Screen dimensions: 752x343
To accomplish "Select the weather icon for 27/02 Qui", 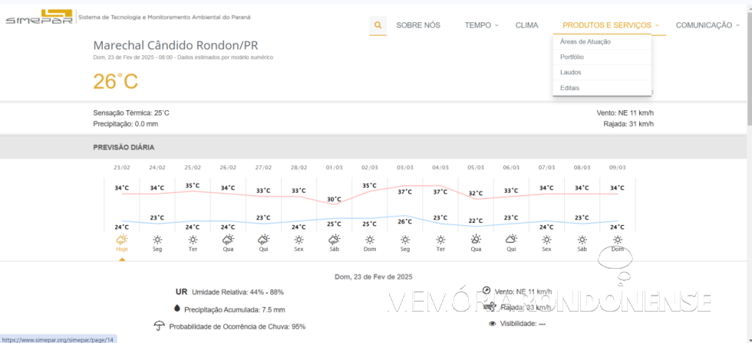I will [x=263, y=240].
